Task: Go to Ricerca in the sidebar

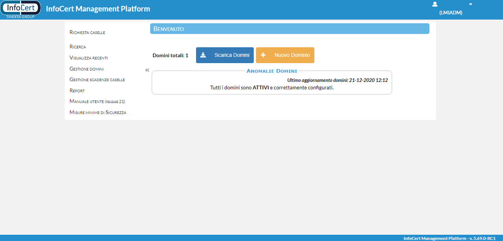Action: [78, 47]
